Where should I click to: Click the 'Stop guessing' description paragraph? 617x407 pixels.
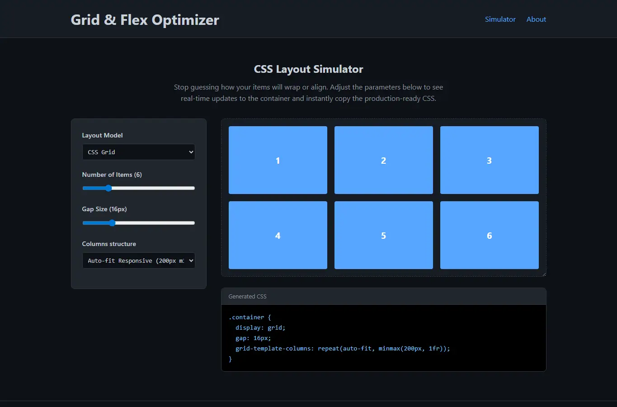(x=309, y=93)
